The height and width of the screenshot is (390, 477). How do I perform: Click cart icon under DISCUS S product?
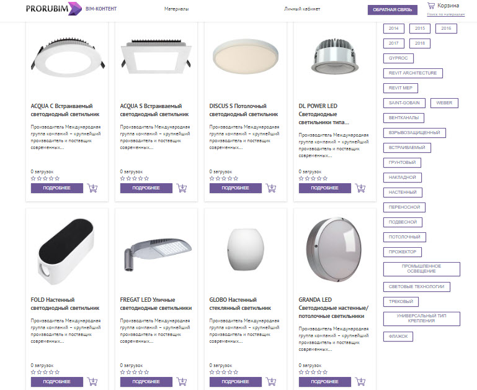(x=270, y=188)
